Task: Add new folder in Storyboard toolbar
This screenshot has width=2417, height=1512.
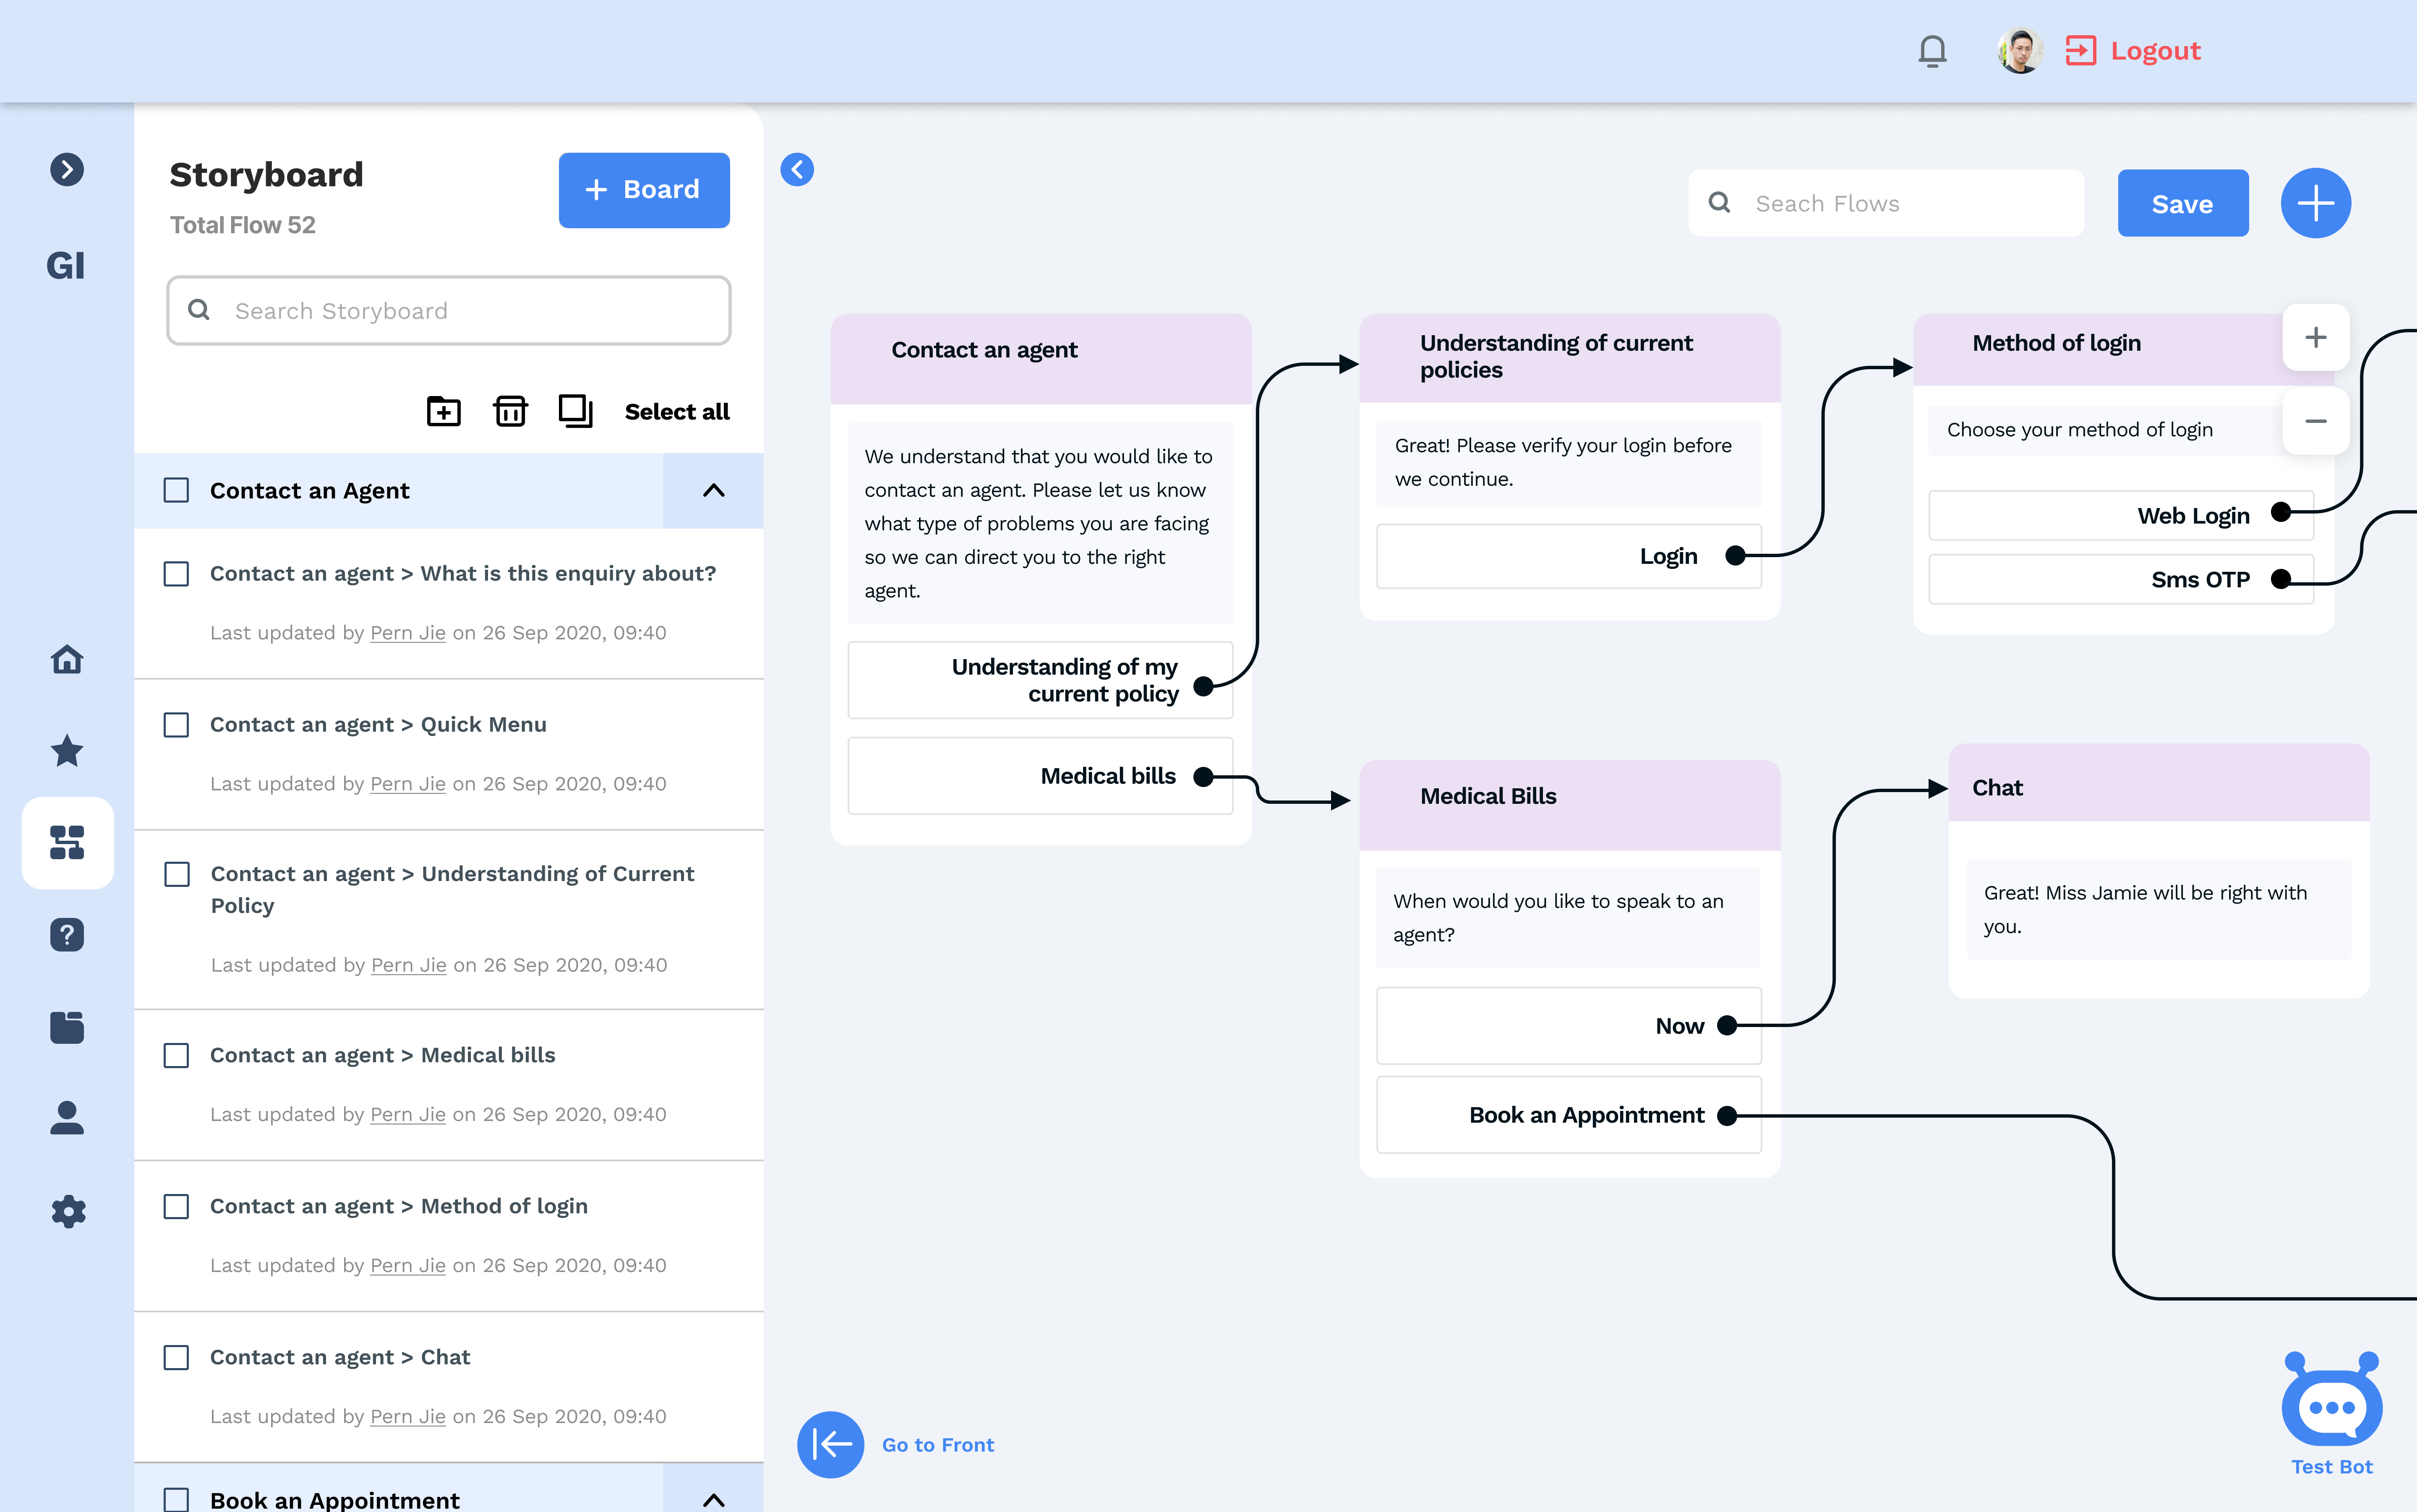Action: tap(444, 411)
